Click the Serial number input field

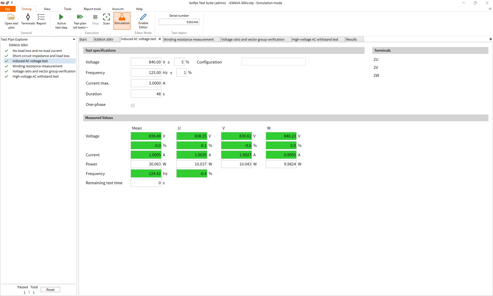point(179,22)
